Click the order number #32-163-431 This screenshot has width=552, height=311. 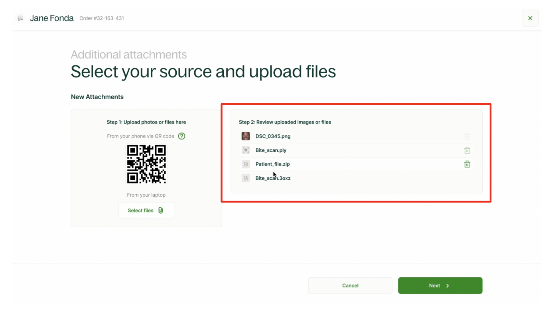(102, 18)
